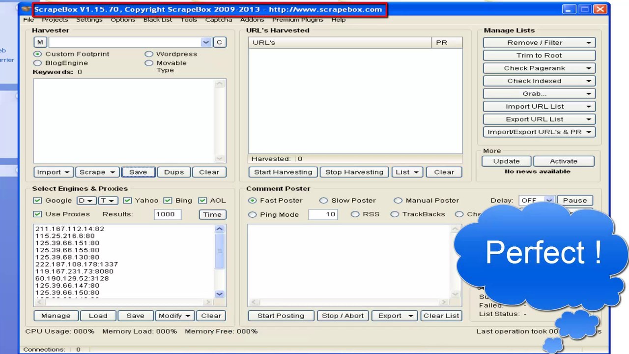This screenshot has width=629, height=354.
Task: Click the PR column header
Action: (447, 43)
